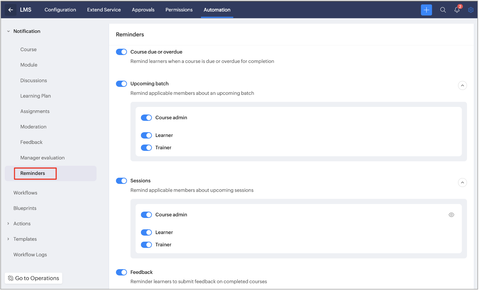
Task: Expand the Actions menu group
Action: tap(9, 224)
